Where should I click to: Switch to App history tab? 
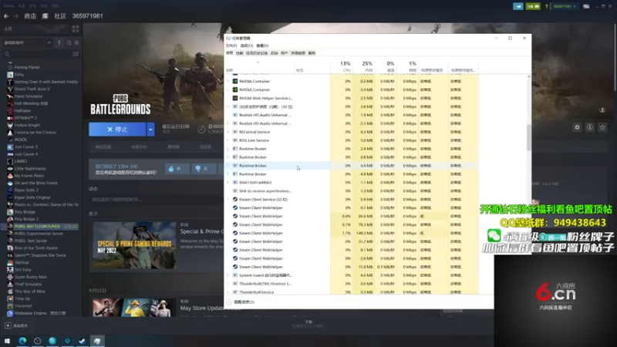[x=257, y=53]
